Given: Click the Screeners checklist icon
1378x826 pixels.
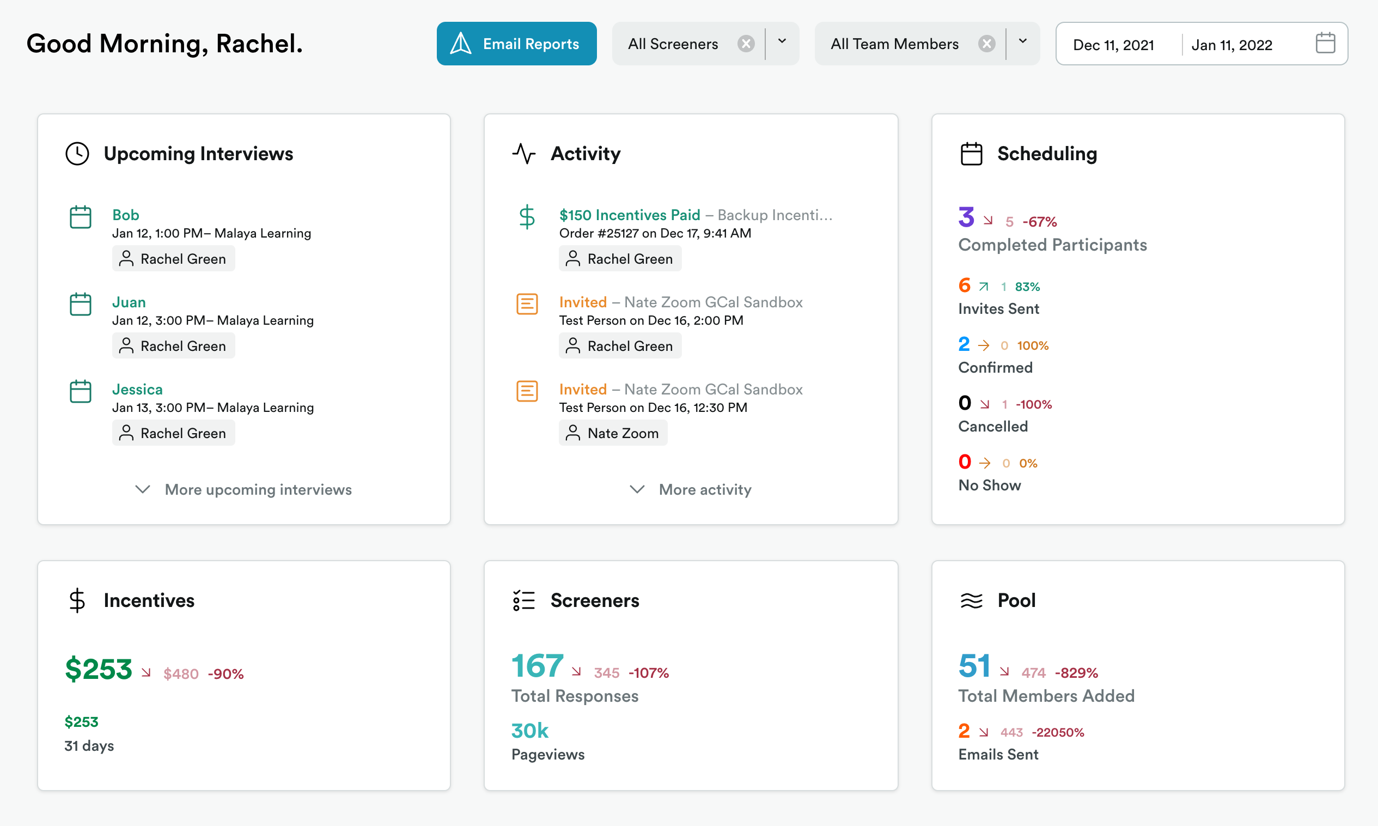Looking at the screenshot, I should tap(523, 600).
